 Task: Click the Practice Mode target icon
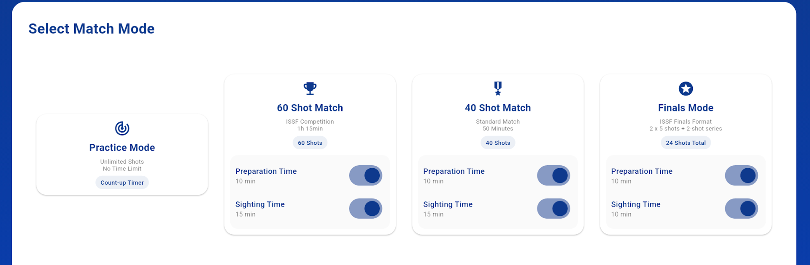122,128
